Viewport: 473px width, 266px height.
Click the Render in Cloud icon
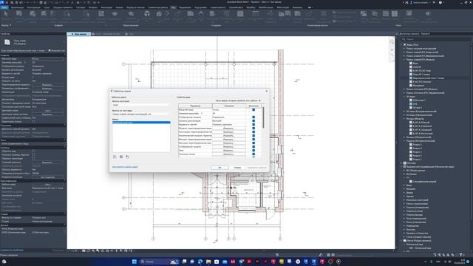[131, 14]
